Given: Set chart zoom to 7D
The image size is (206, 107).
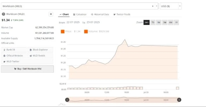Looking at the screenshot, I should pyautogui.click(x=153, y=22).
